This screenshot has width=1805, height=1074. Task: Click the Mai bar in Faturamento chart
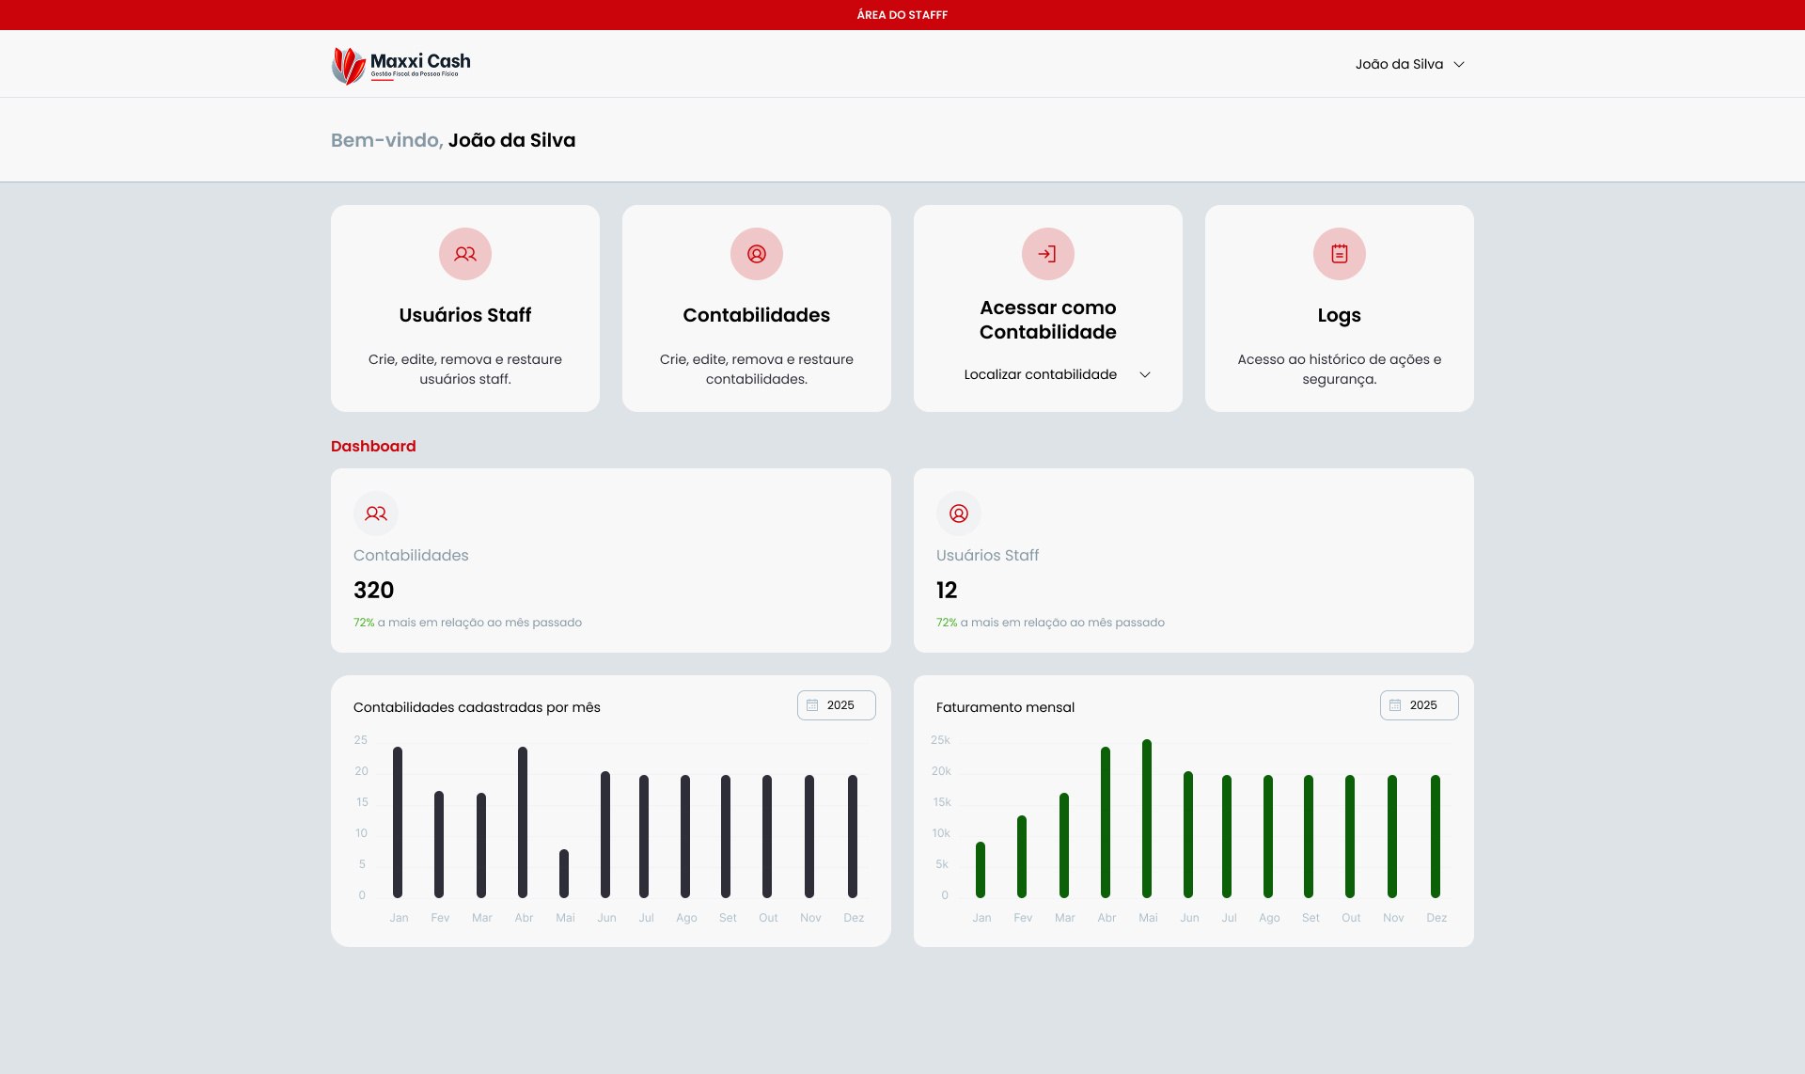click(1147, 818)
